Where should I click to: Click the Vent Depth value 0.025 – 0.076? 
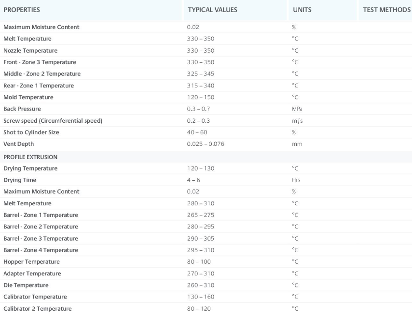206,144
